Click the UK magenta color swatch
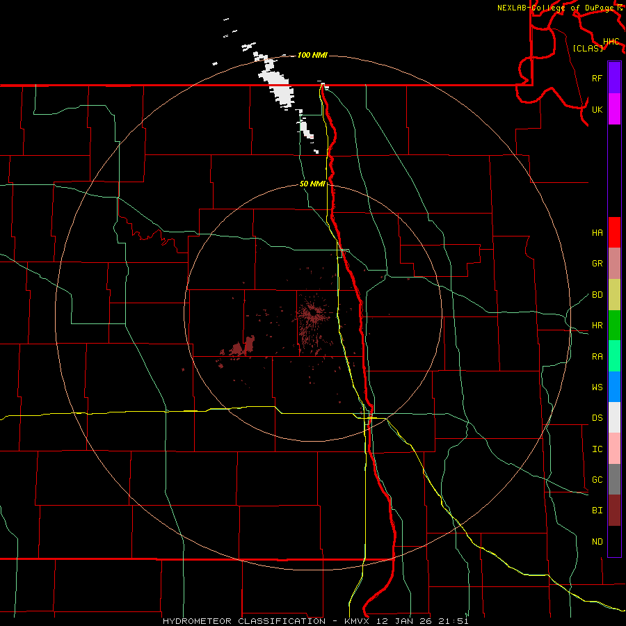Viewport: 626px width, 626px height. [614, 109]
